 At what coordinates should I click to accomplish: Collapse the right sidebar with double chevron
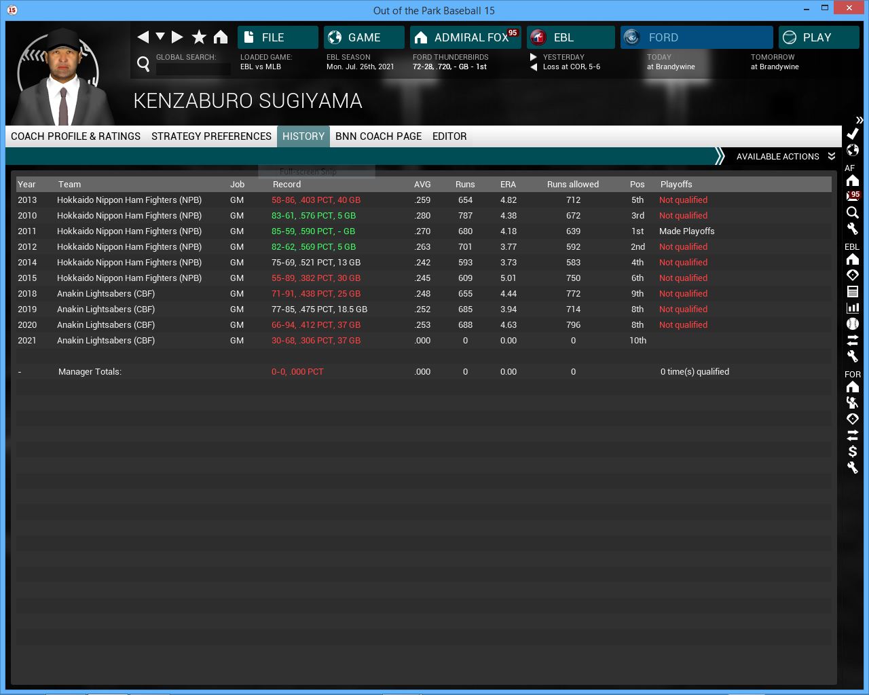(859, 120)
